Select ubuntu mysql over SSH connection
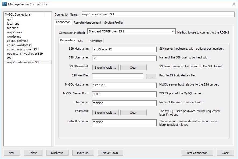 [x=23, y=49]
